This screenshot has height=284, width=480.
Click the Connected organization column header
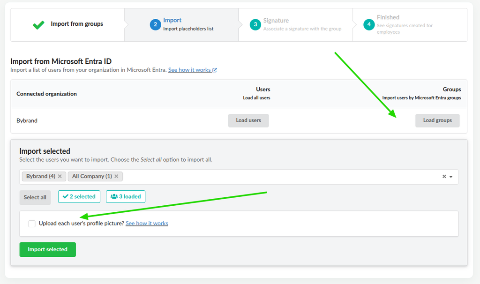tap(46, 94)
